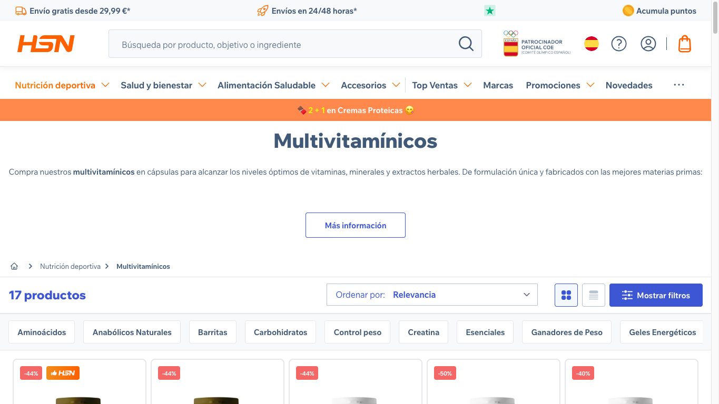
Task: Click the '17 productos' count text
Action: coord(47,295)
